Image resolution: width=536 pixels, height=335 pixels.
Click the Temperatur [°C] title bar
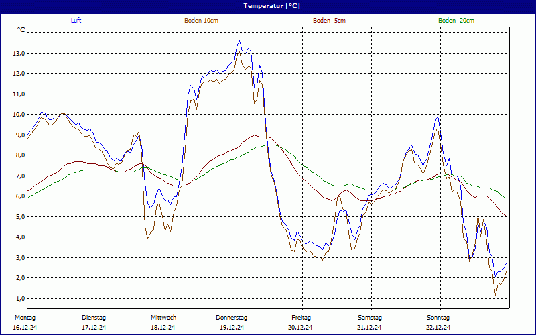tap(268, 5)
